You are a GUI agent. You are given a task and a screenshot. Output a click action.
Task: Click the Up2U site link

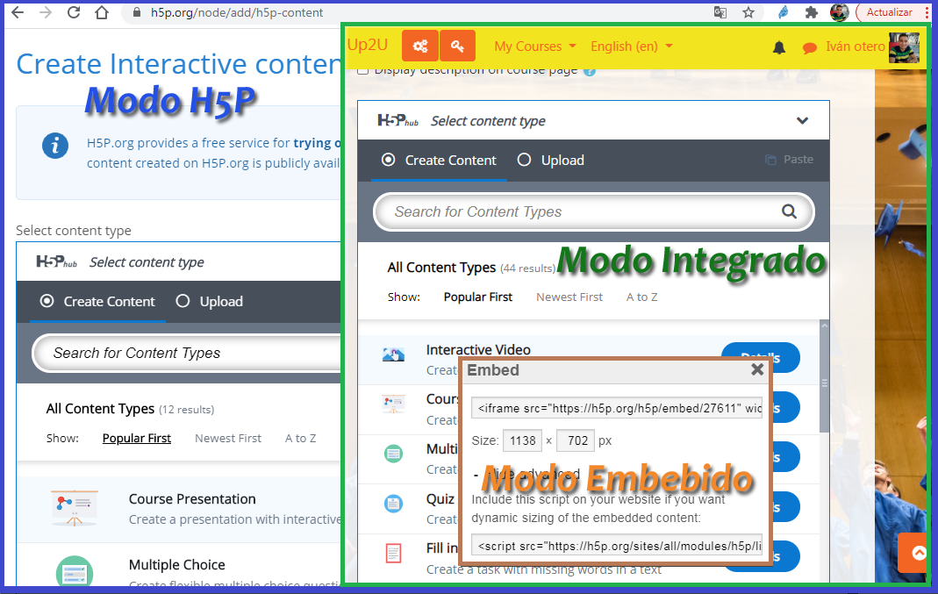point(367,45)
